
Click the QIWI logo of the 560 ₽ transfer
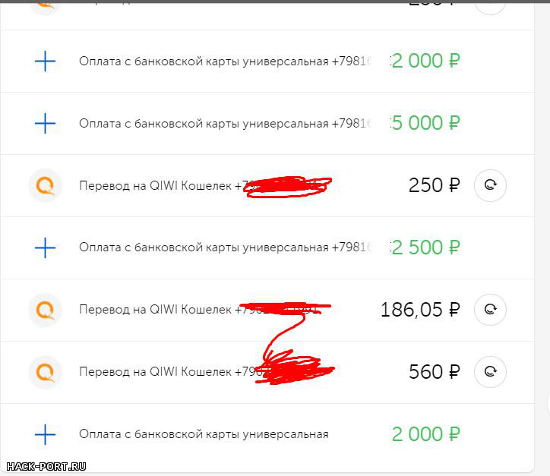(46, 371)
